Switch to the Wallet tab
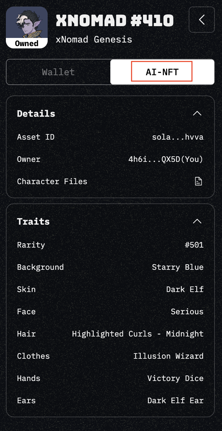 tap(58, 72)
